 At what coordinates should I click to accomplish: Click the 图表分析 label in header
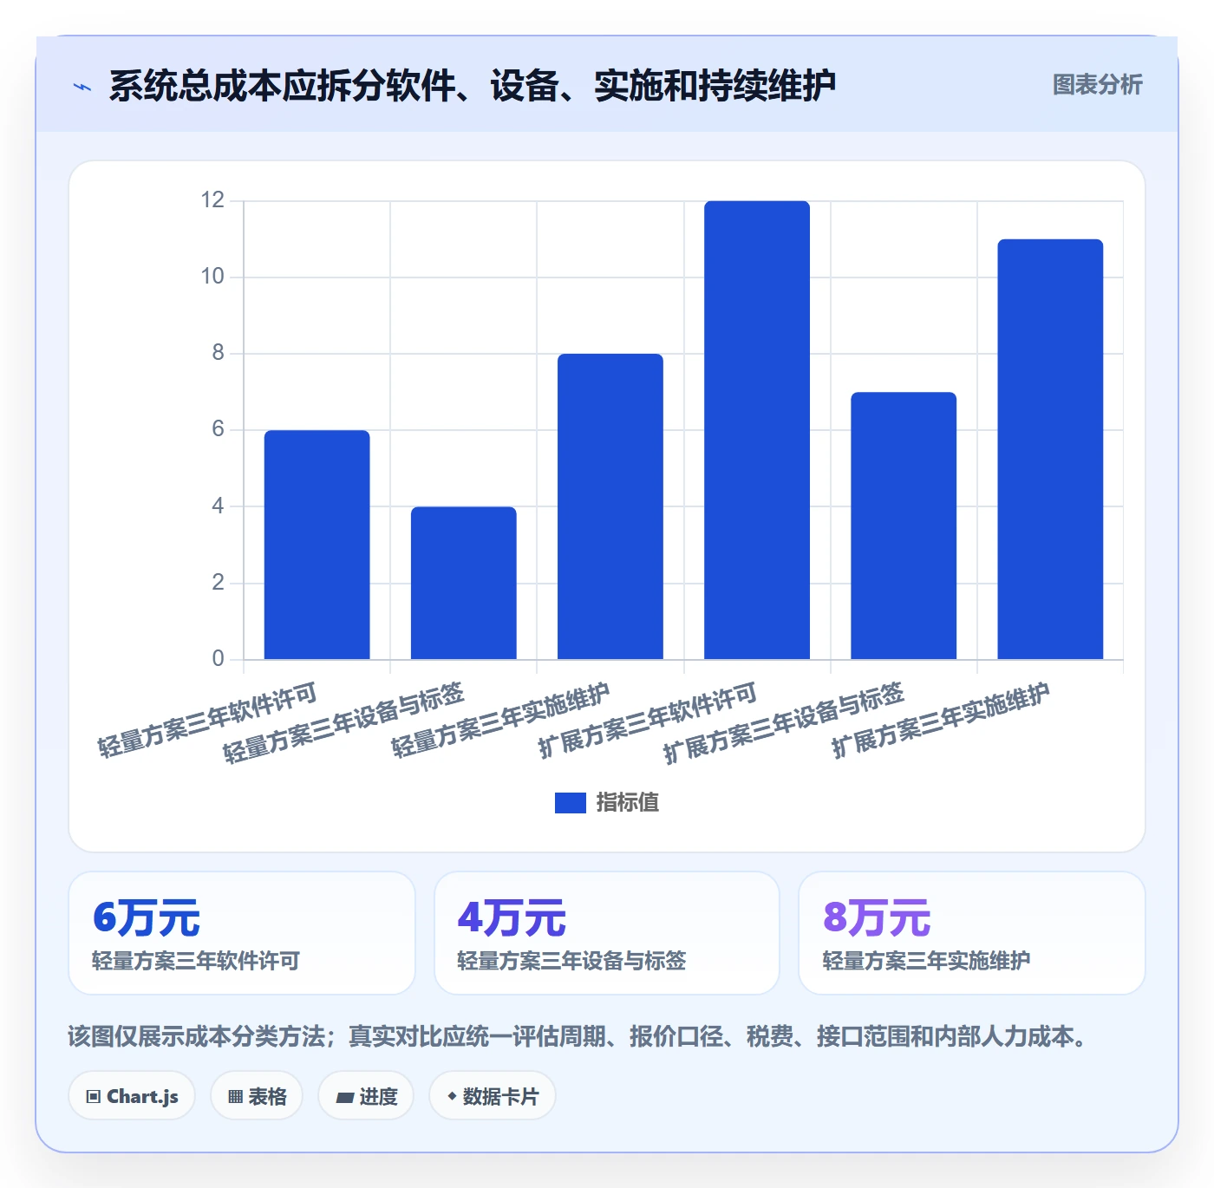[x=1097, y=85]
